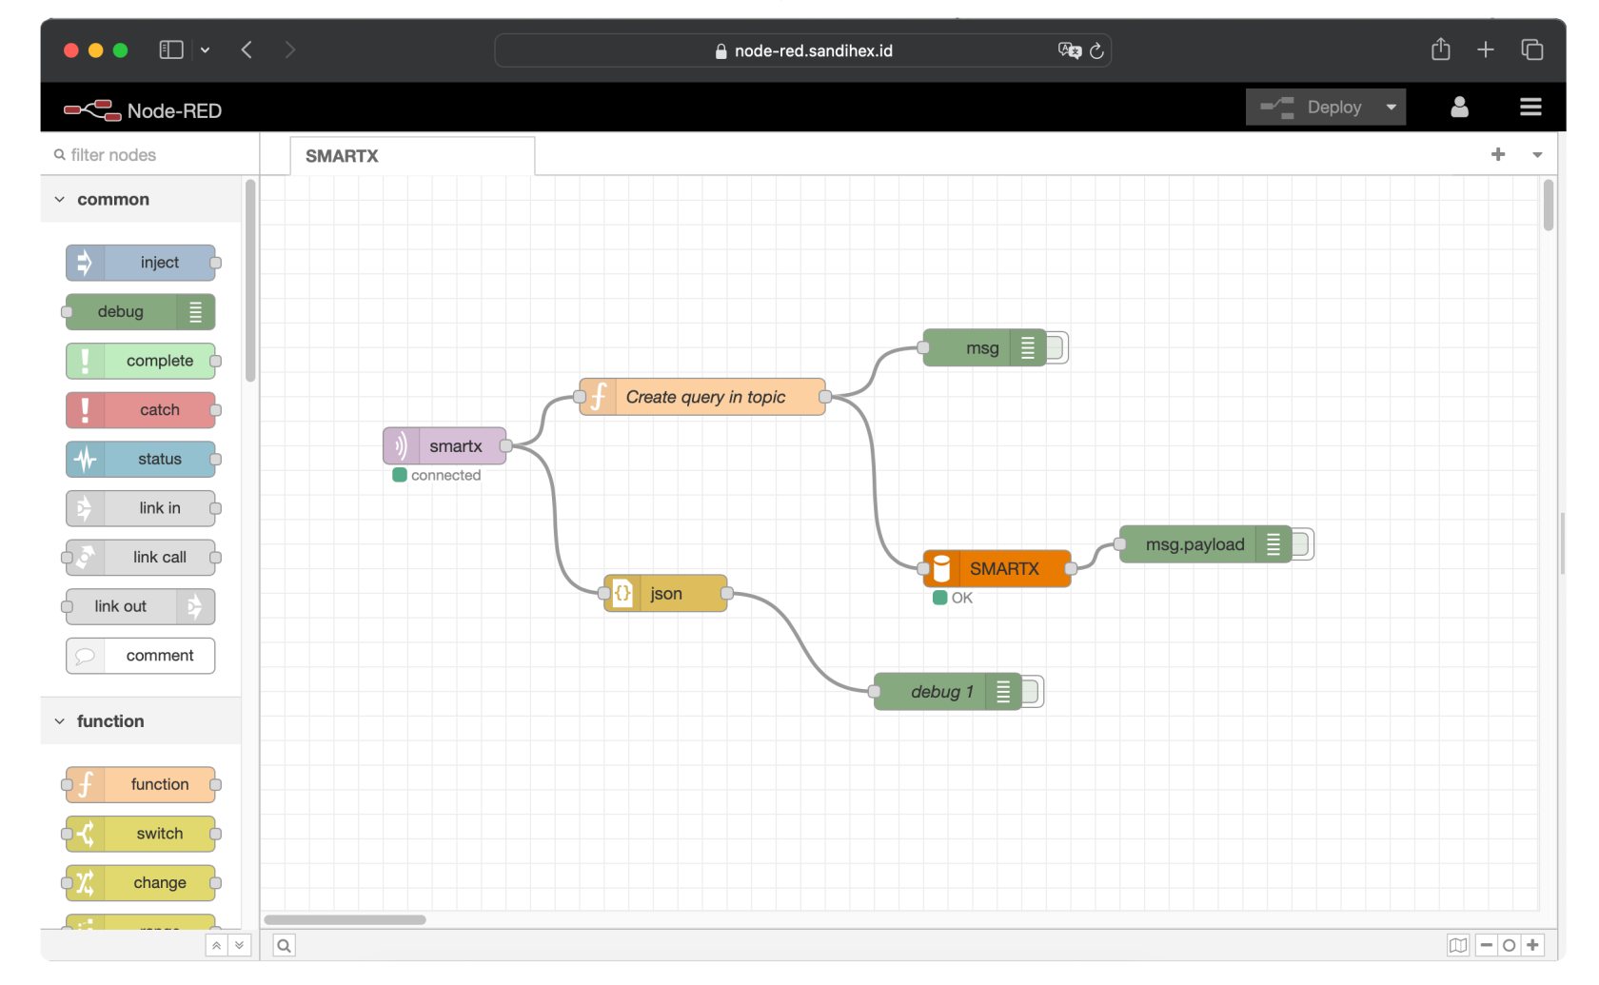Screen dimensions: 1599x985
Task: Open the flow tabs list dropdown
Action: (1537, 155)
